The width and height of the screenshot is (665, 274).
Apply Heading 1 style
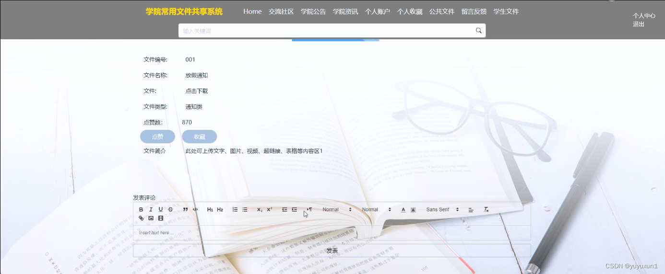pos(210,210)
